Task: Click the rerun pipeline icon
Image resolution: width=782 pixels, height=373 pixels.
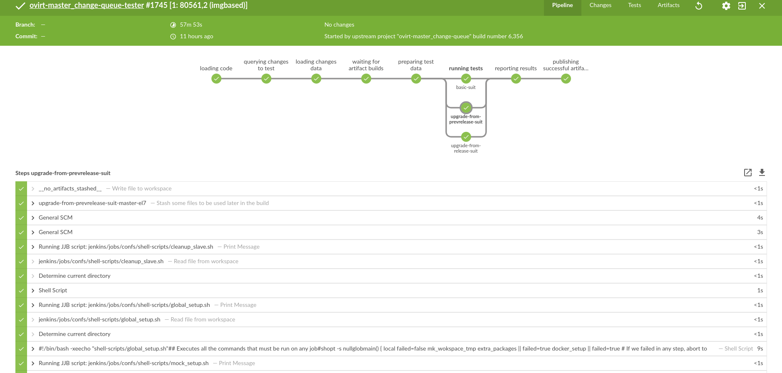Action: coord(699,6)
